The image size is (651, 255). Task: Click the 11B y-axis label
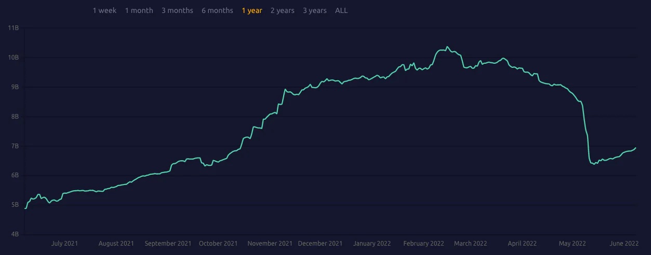coord(14,27)
